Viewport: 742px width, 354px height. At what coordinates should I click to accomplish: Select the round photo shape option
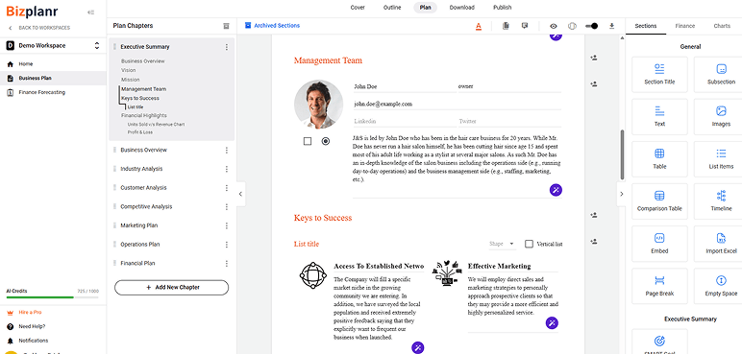point(326,141)
